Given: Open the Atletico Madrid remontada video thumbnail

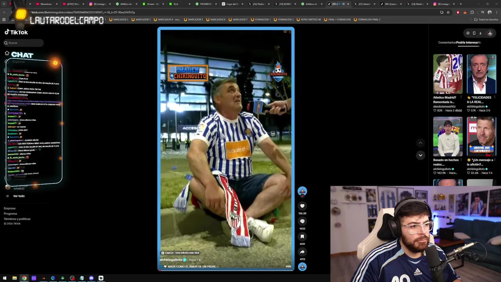Looking at the screenshot, I should pyautogui.click(x=448, y=74).
